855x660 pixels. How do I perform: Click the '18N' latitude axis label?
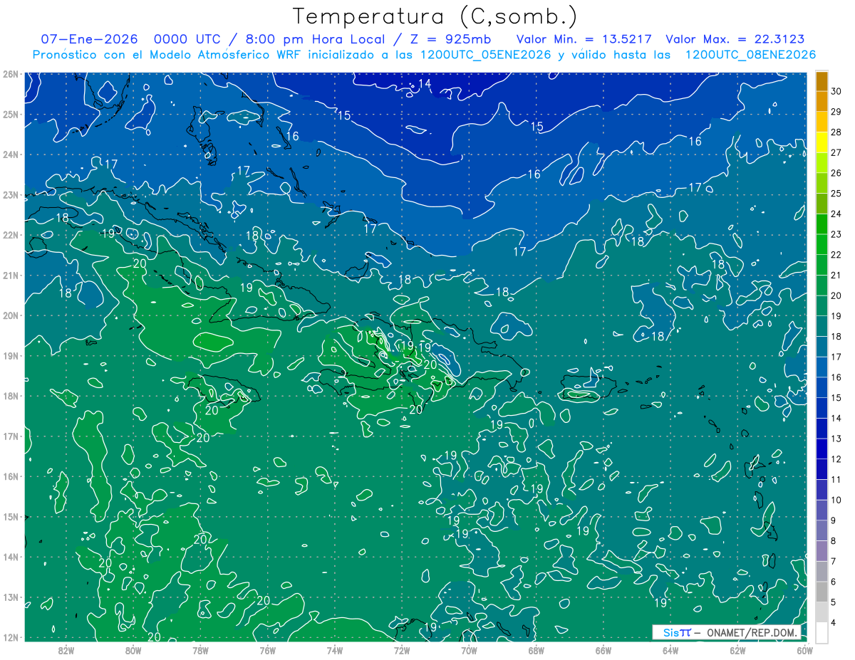click(x=10, y=396)
